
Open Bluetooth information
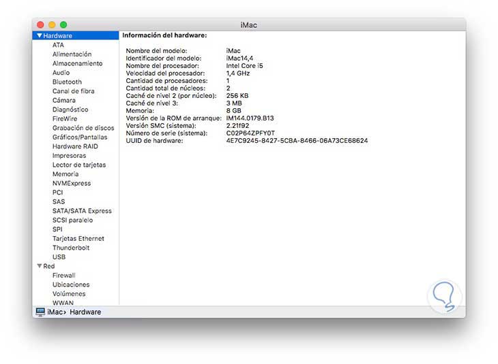tap(67, 82)
